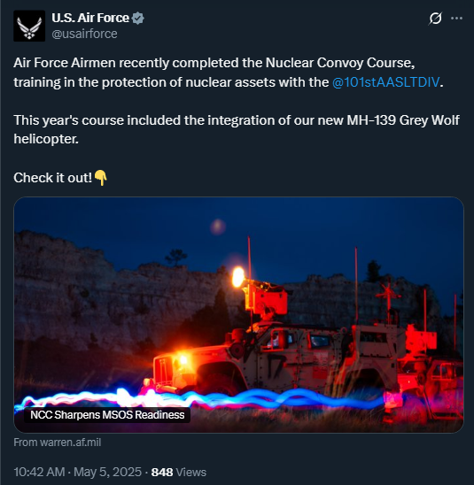This screenshot has width=474, height=485.
Task: Click the glowing turret light on the vehicle
Action: point(238,277)
